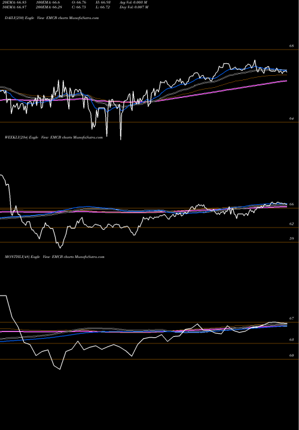Click the high price 'H:' value
The image size is (299, 430).
coord(103,2)
